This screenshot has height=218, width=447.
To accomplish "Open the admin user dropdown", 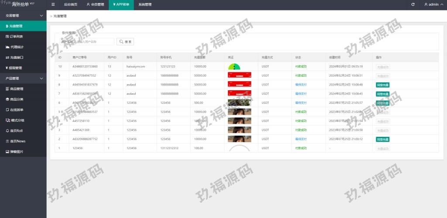I will point(433,4).
